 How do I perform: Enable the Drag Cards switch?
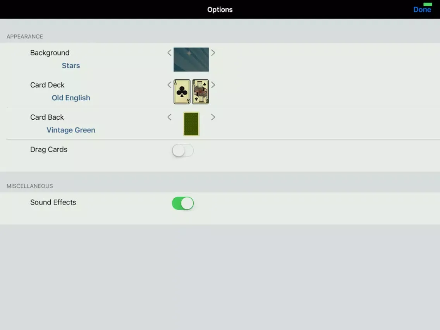pos(183,150)
